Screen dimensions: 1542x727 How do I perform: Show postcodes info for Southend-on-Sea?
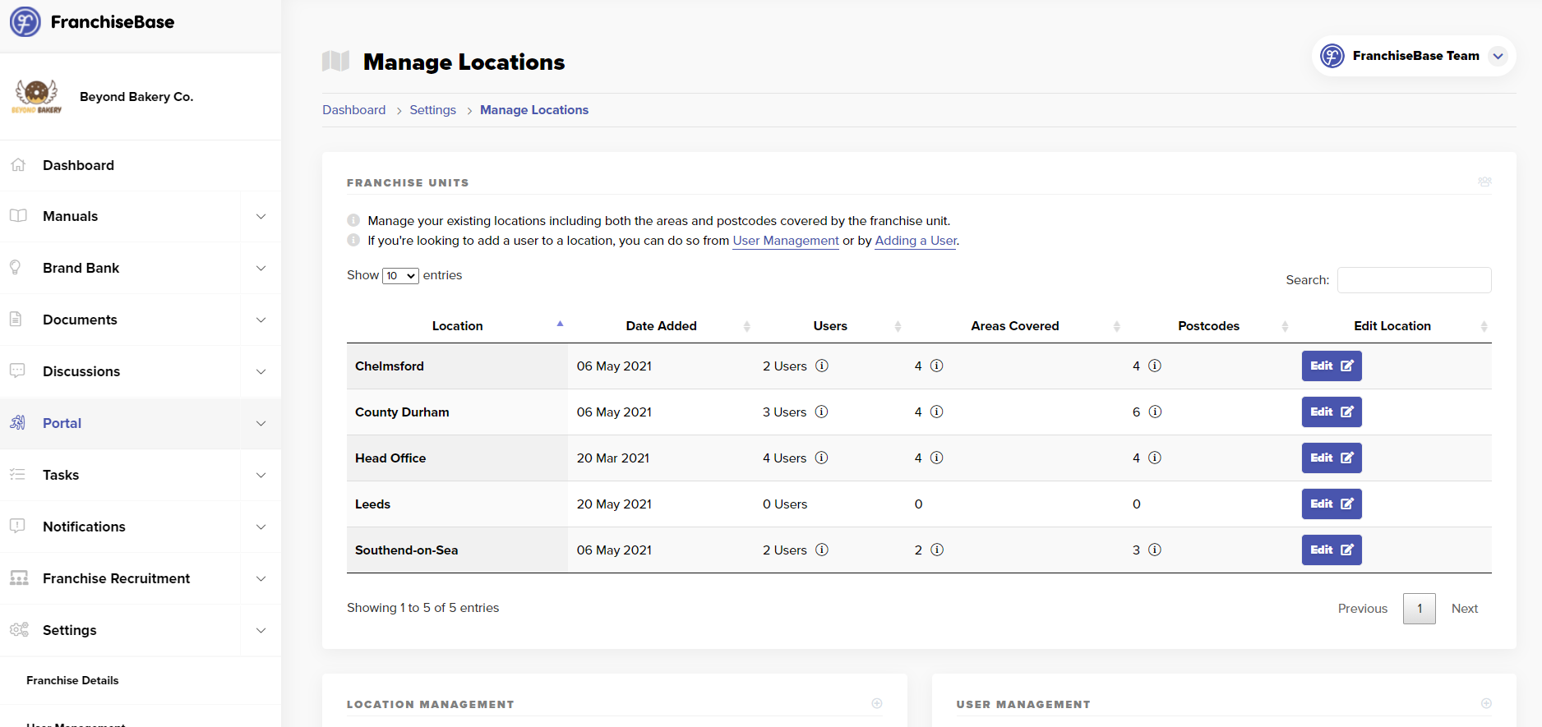[1155, 550]
